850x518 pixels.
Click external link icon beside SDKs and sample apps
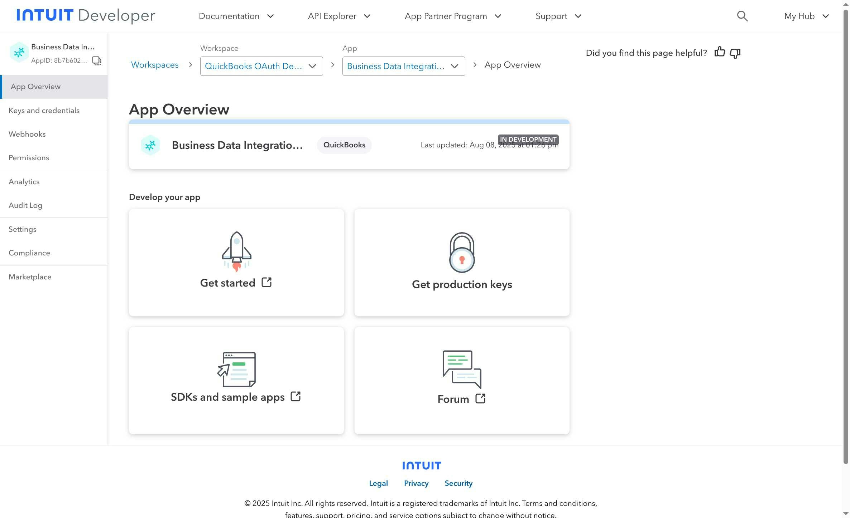[296, 396]
